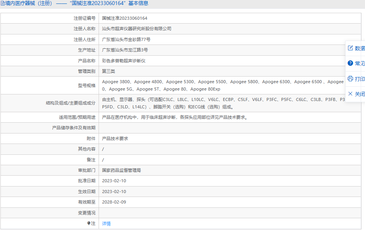Click the 结构及组成/主要组成成分 label
The image size is (365, 231).
70,103
